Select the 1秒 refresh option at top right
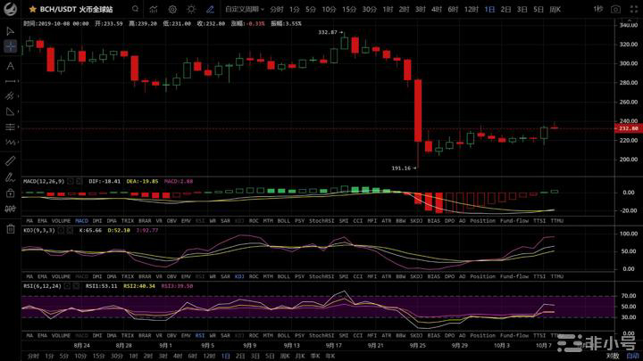643x361 pixels. (x=597, y=9)
